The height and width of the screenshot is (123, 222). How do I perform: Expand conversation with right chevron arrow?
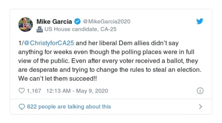(201, 106)
